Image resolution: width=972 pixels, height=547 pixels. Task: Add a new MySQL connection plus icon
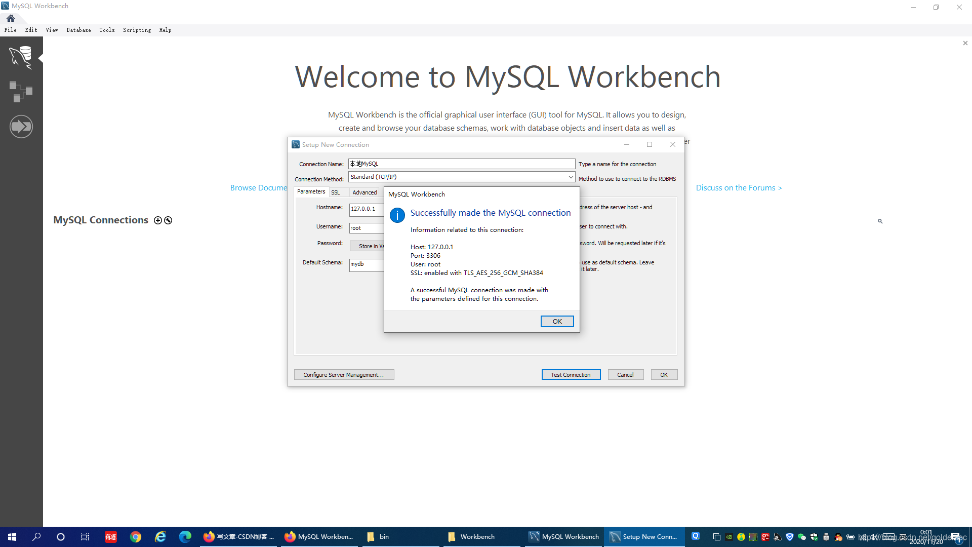tap(158, 220)
